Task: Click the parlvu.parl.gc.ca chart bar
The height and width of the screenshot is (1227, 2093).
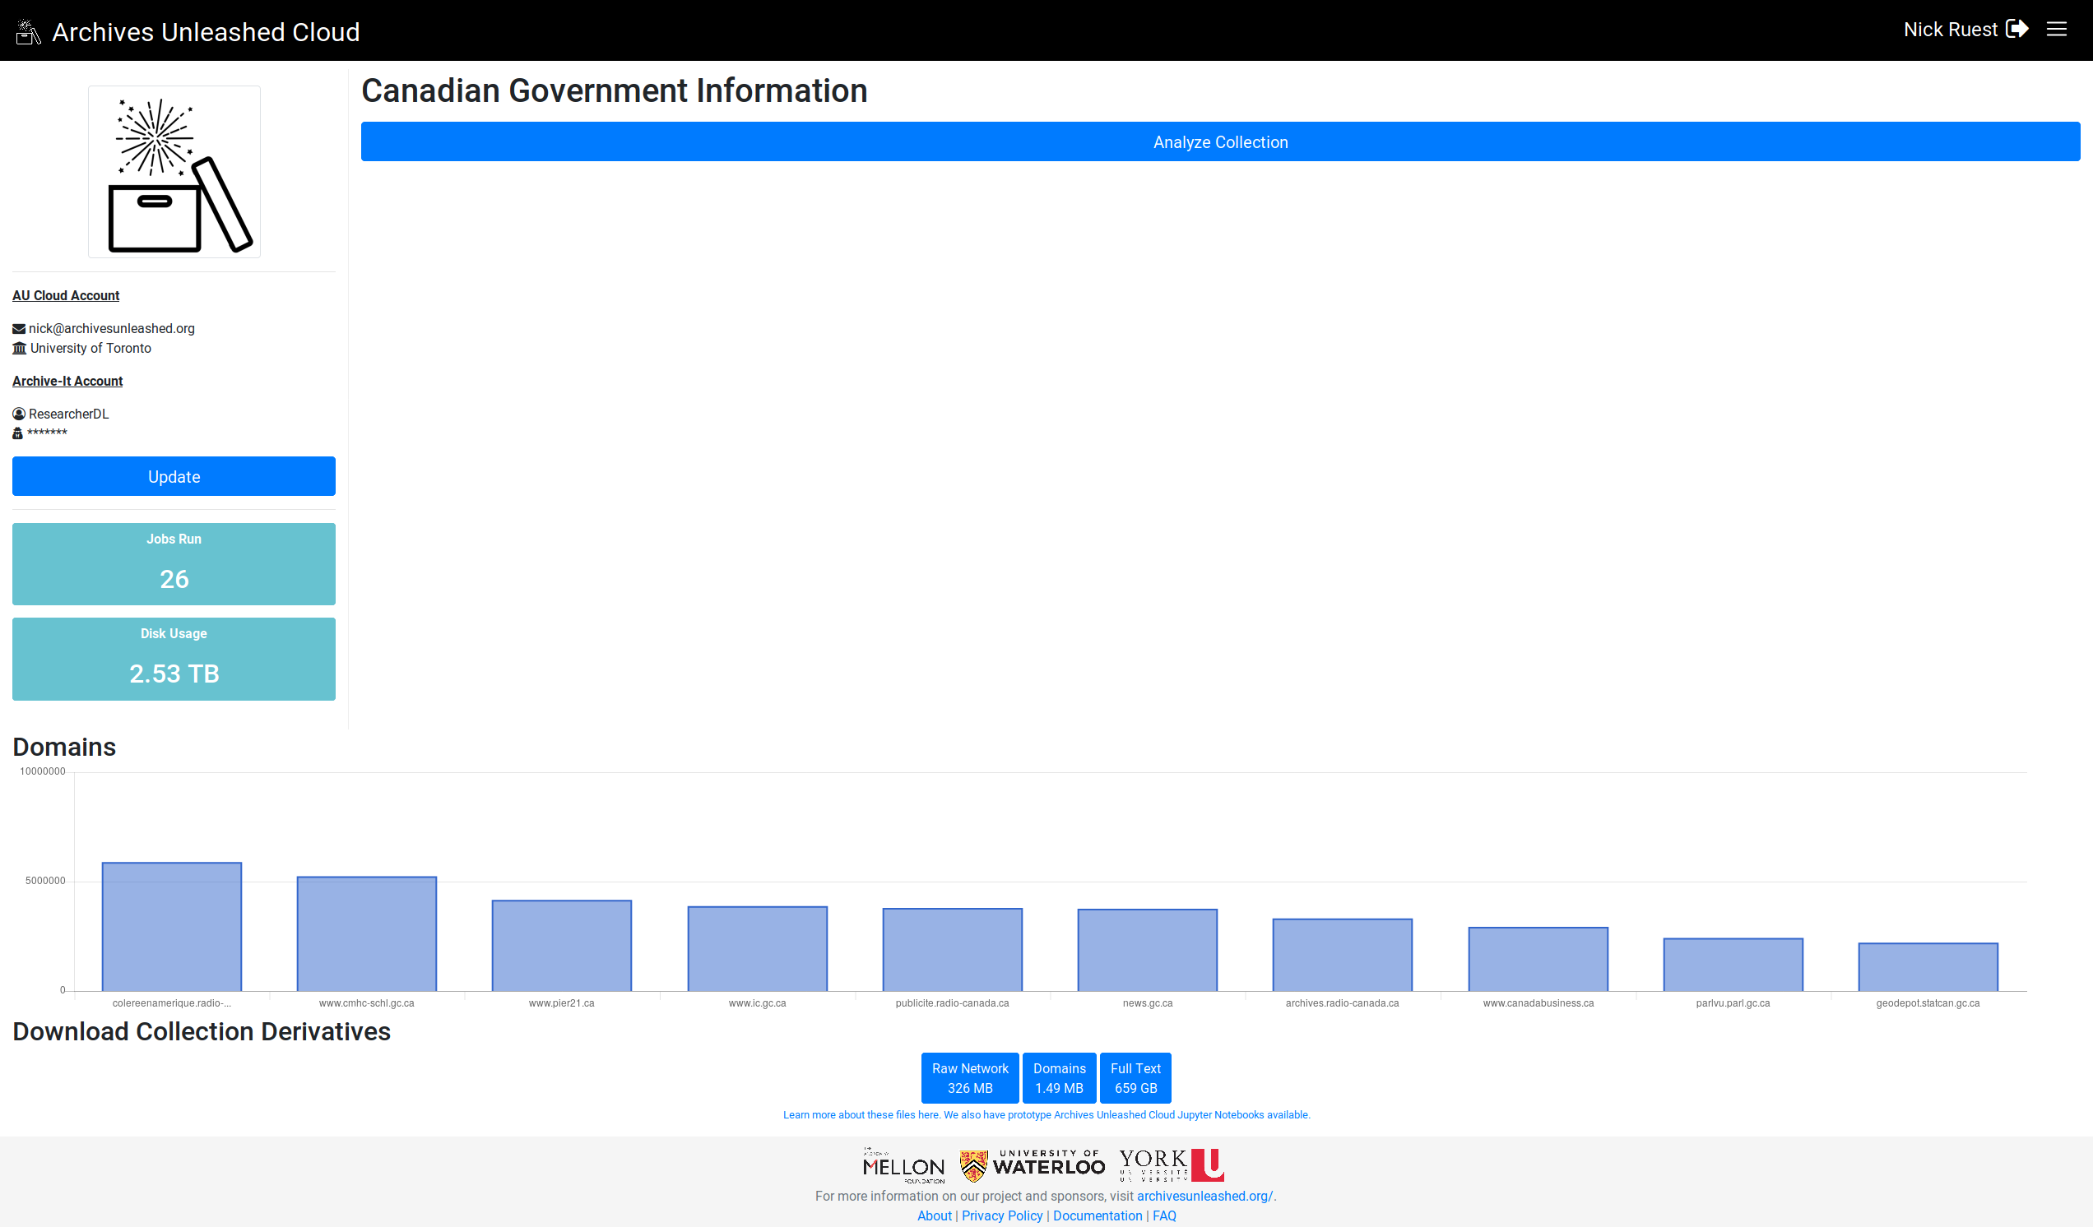Action: [x=1733, y=965]
